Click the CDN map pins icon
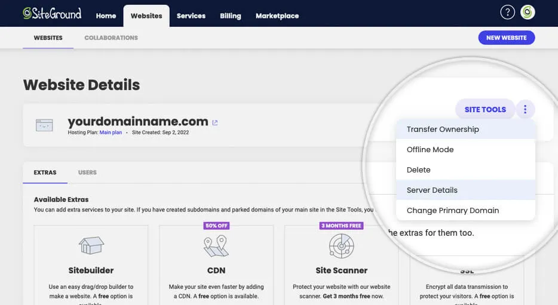Viewport: 558px width, 305px height. [216, 246]
